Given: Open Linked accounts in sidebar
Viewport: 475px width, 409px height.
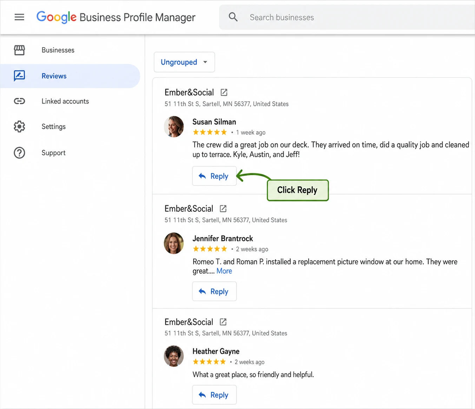Looking at the screenshot, I should coord(65,101).
